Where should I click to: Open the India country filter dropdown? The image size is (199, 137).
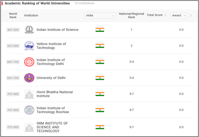click(x=100, y=15)
